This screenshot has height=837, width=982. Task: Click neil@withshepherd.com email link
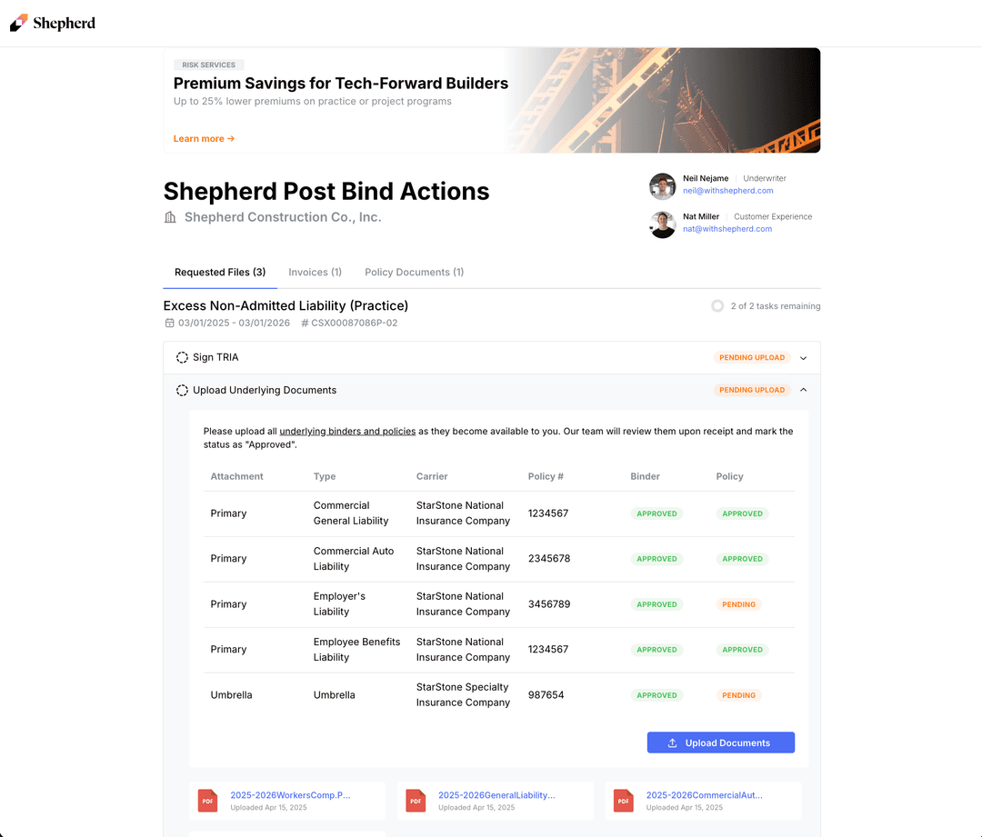pyautogui.click(x=727, y=191)
